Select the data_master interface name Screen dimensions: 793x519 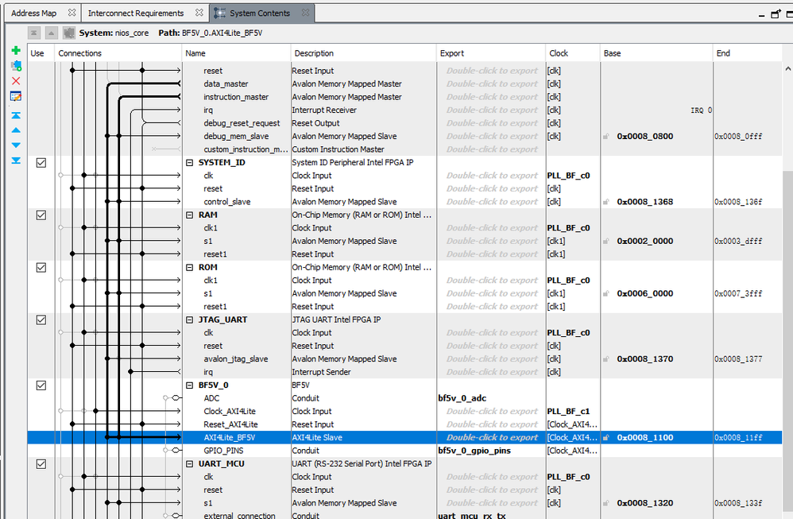pos(226,84)
